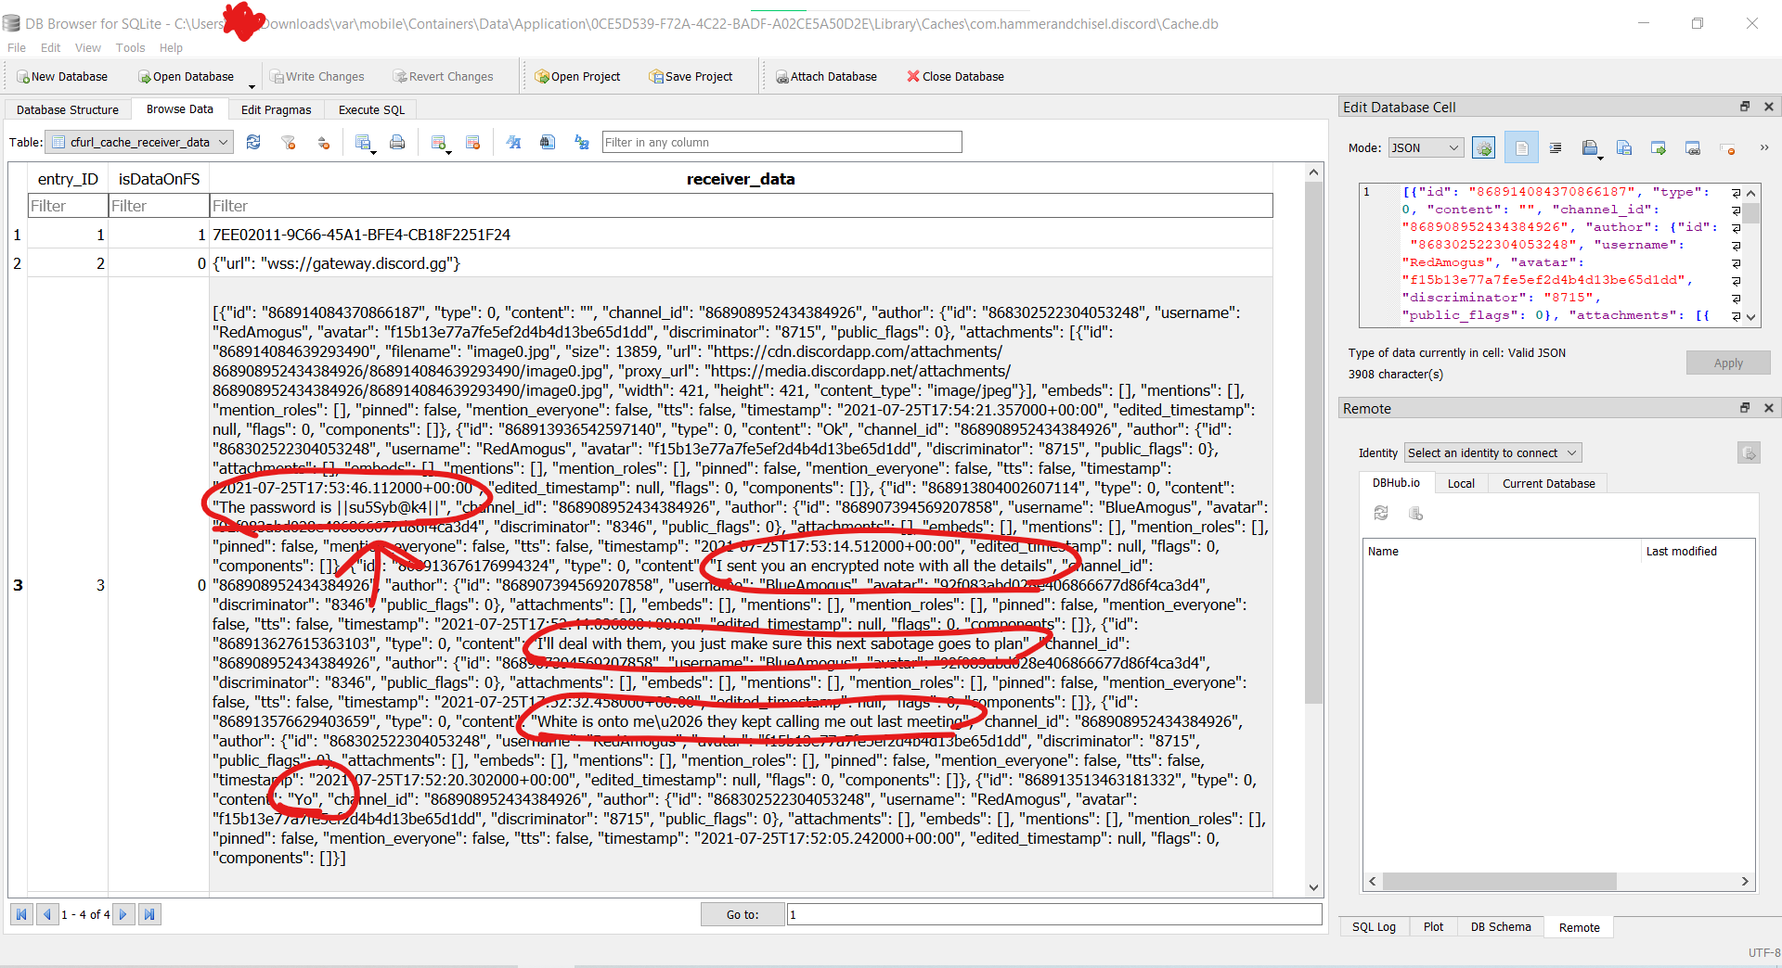
Task: Click the print table icon
Action: coord(397,142)
